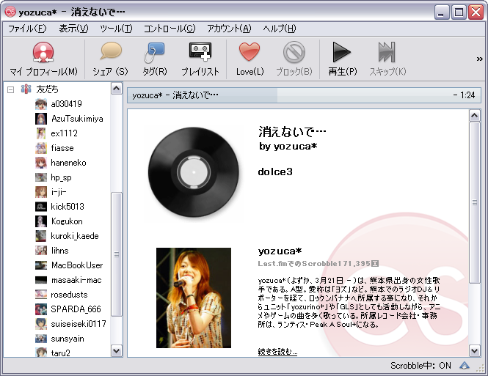The image size is (488, 376).
Task: Skip the track with スキップ(K) icon
Action: click(x=387, y=52)
